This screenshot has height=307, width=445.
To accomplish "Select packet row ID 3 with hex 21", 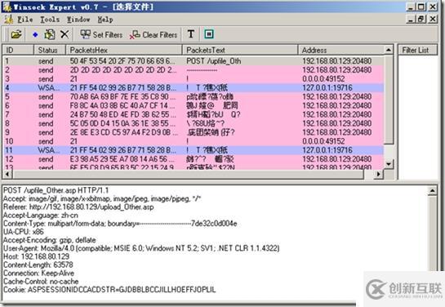I will pyautogui.click(x=194, y=79).
